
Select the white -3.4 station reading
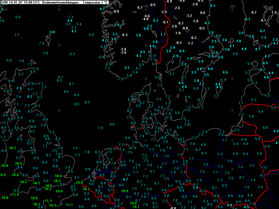pyautogui.click(x=123, y=49)
